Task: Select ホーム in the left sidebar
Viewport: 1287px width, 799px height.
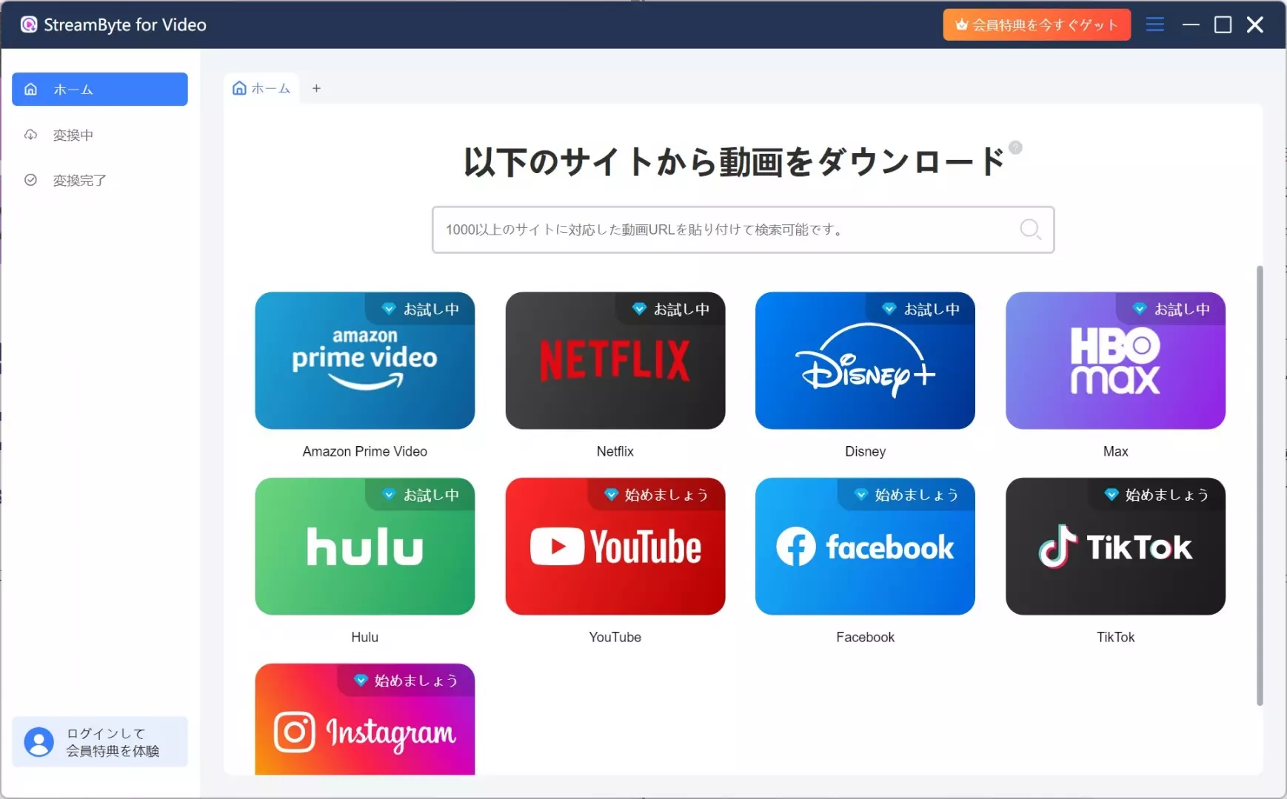Action: tap(100, 89)
